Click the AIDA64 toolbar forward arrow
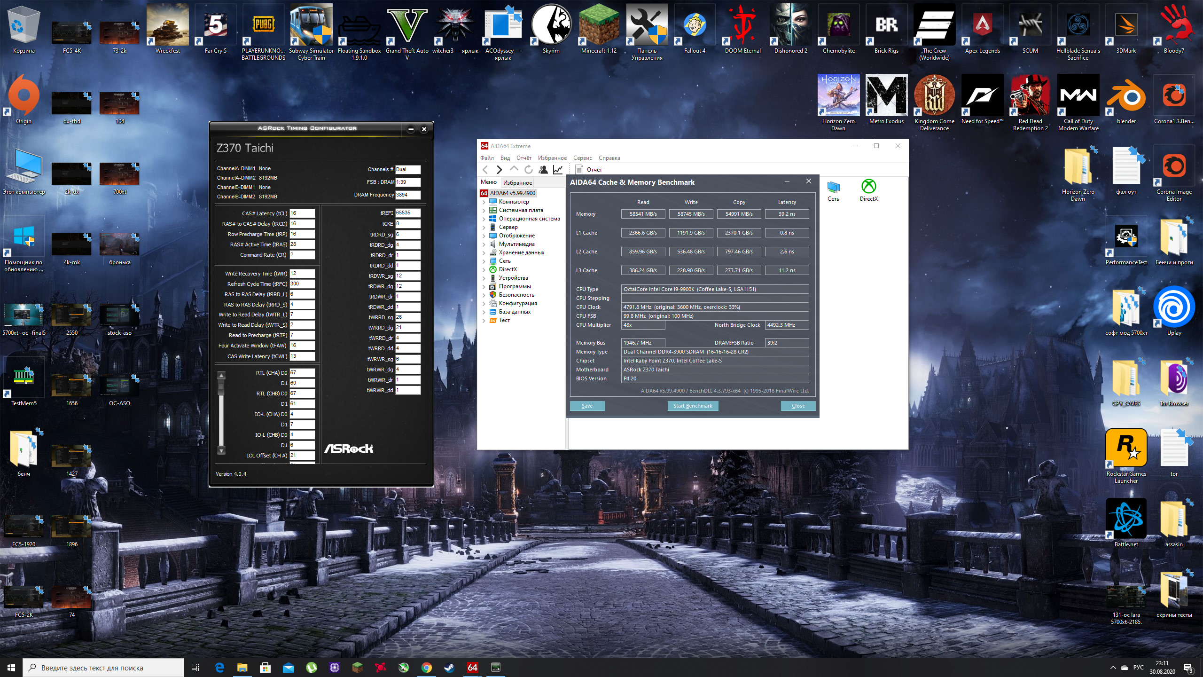 (x=500, y=170)
